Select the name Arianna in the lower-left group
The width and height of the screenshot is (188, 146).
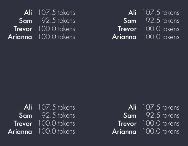(20, 131)
